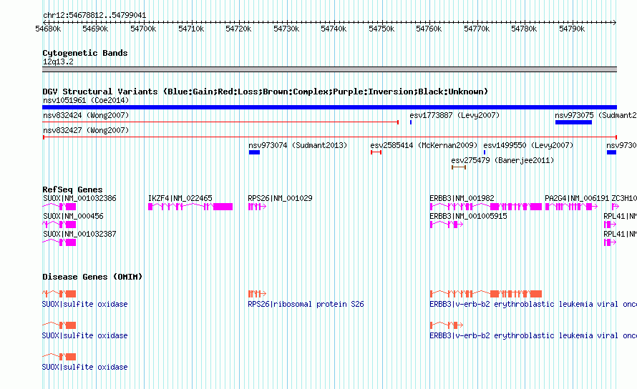The image size is (637, 389).
Task: Open RPS26|ribosomal protein S26 link
Action: click(306, 304)
